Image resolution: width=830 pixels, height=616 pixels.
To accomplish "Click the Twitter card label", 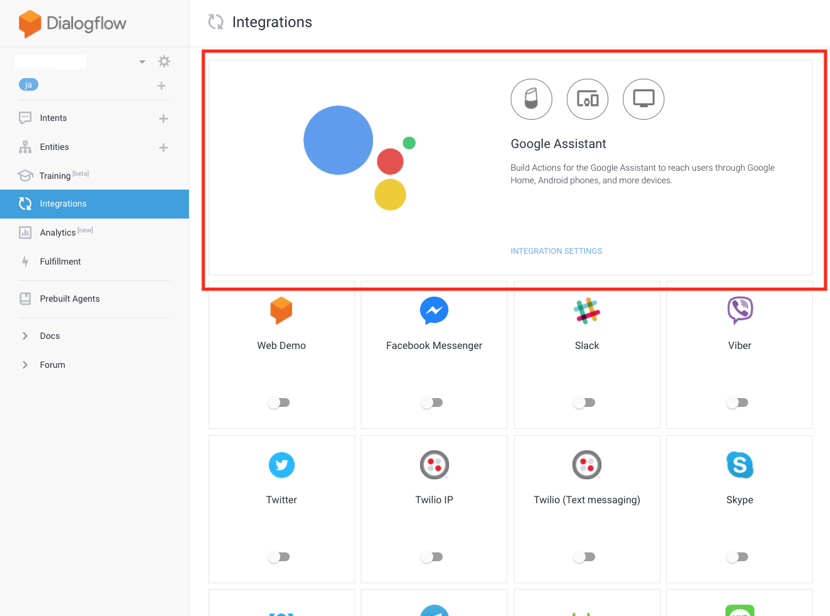I will pyautogui.click(x=281, y=499).
